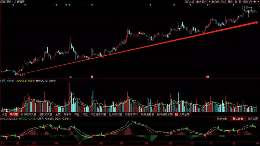Toggle the 均线 moving average lines
Image resolution: width=260 pixels, height=146 pixels.
pos(223,2)
